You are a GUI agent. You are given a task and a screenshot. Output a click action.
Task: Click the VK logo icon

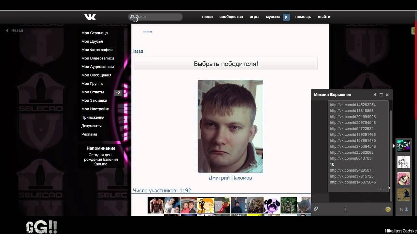pyautogui.click(x=90, y=17)
